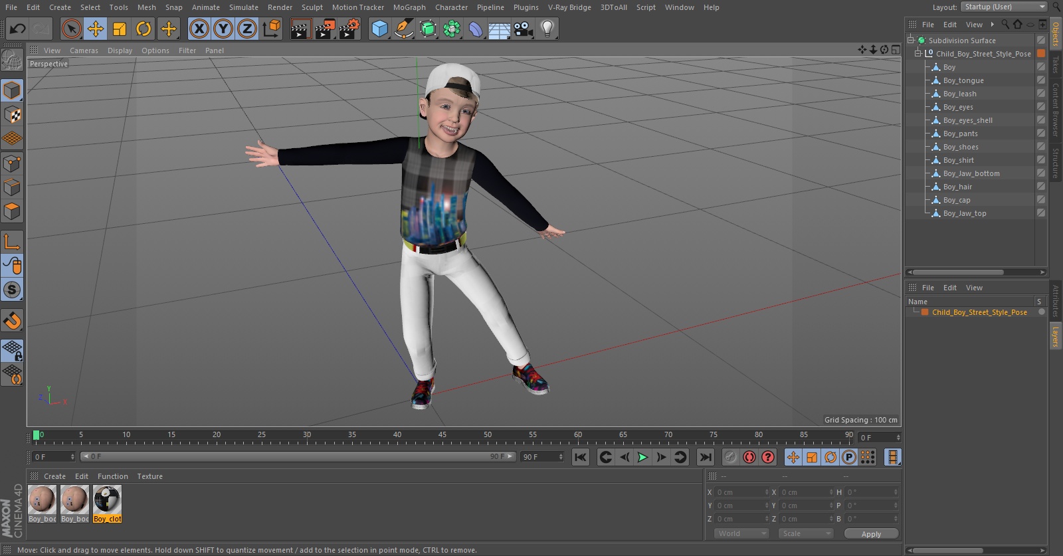
Task: Select the Boy_shoes object
Action: [x=961, y=147]
